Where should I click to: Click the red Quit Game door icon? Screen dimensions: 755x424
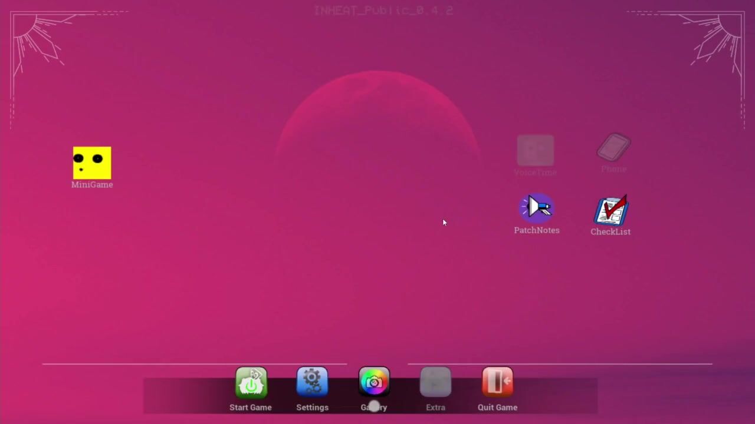[497, 382]
